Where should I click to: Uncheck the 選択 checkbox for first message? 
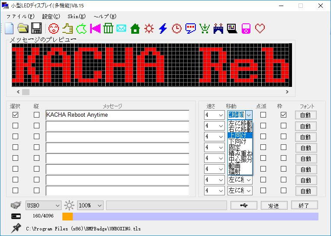click(x=16, y=115)
